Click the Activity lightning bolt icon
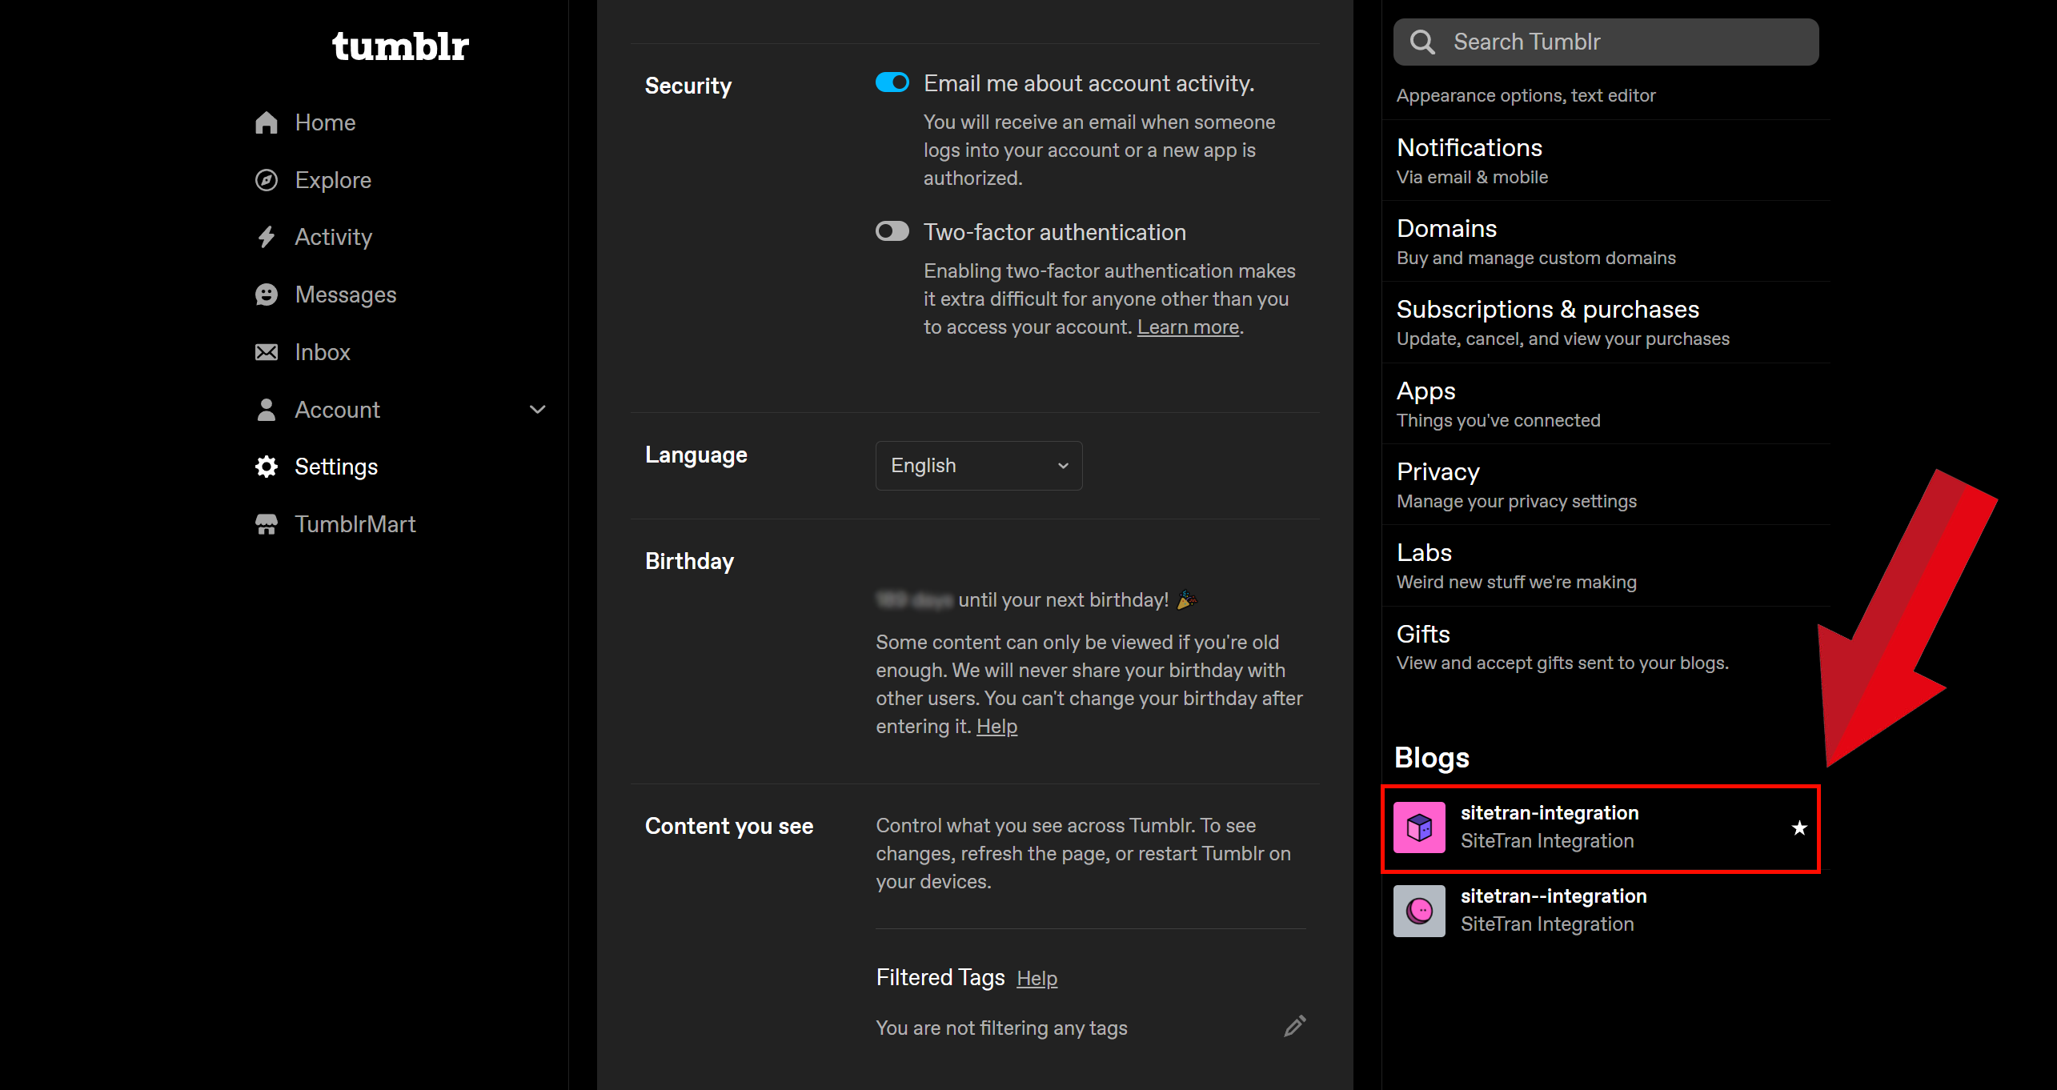 pyautogui.click(x=267, y=237)
